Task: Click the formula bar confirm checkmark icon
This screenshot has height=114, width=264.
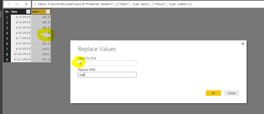Action: tap(17, 4)
